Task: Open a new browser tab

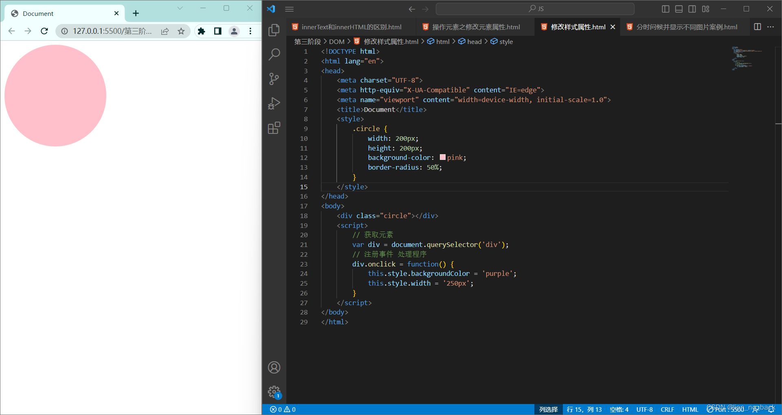Action: pyautogui.click(x=136, y=13)
